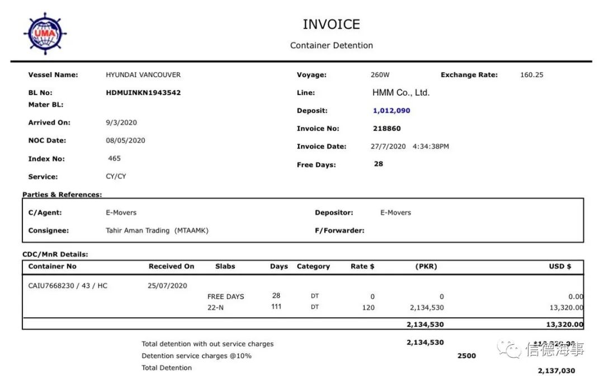Click the Days column header
Screen dimensions: 604x376
coord(279,266)
